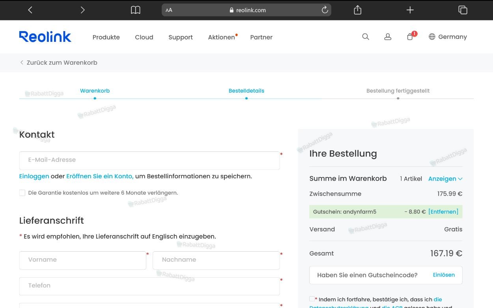
Task: Open a new tab with plus icon
Action: tap(410, 10)
